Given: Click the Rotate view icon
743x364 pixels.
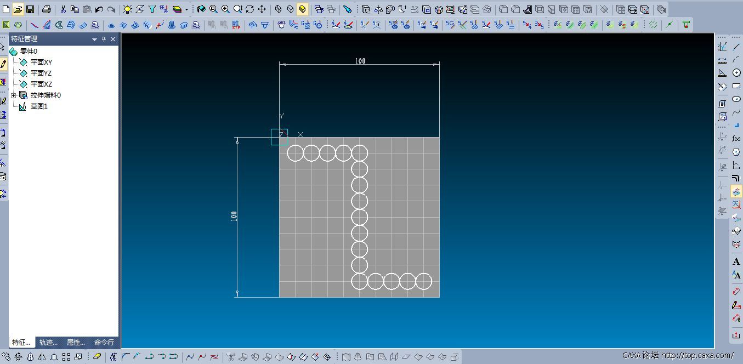Looking at the screenshot, I should (249, 9).
